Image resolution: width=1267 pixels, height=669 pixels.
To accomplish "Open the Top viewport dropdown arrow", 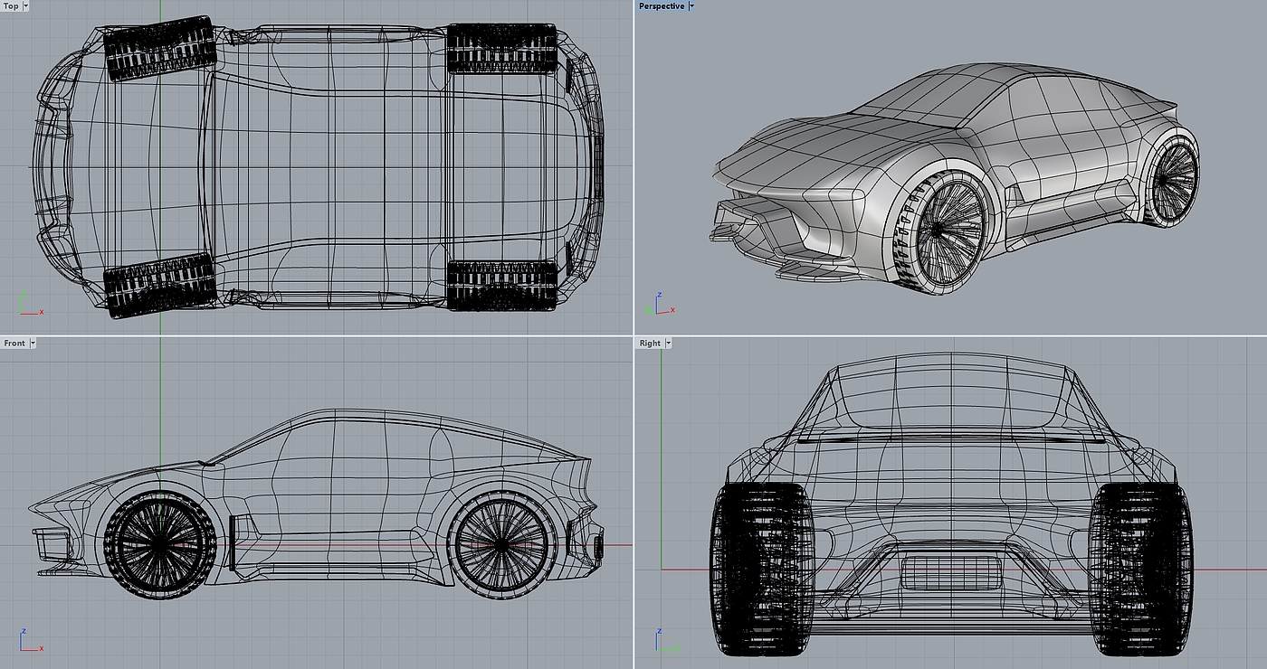I will pyautogui.click(x=25, y=6).
